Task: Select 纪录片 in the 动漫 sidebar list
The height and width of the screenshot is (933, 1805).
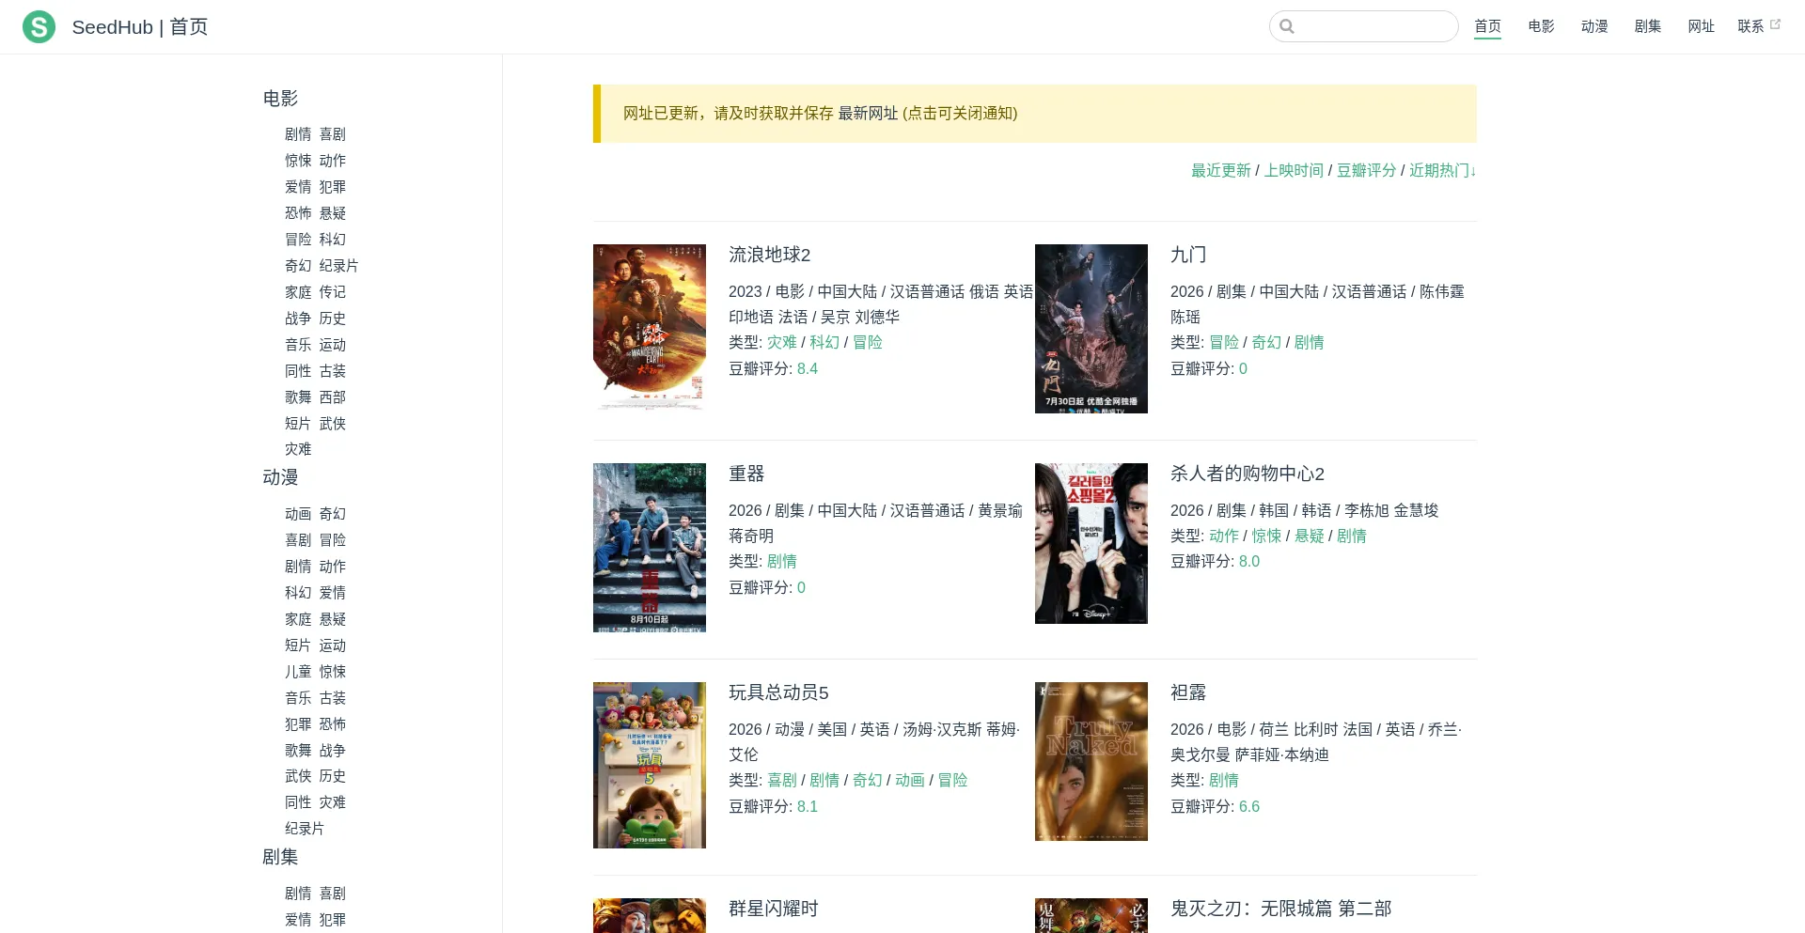Action: point(305,829)
